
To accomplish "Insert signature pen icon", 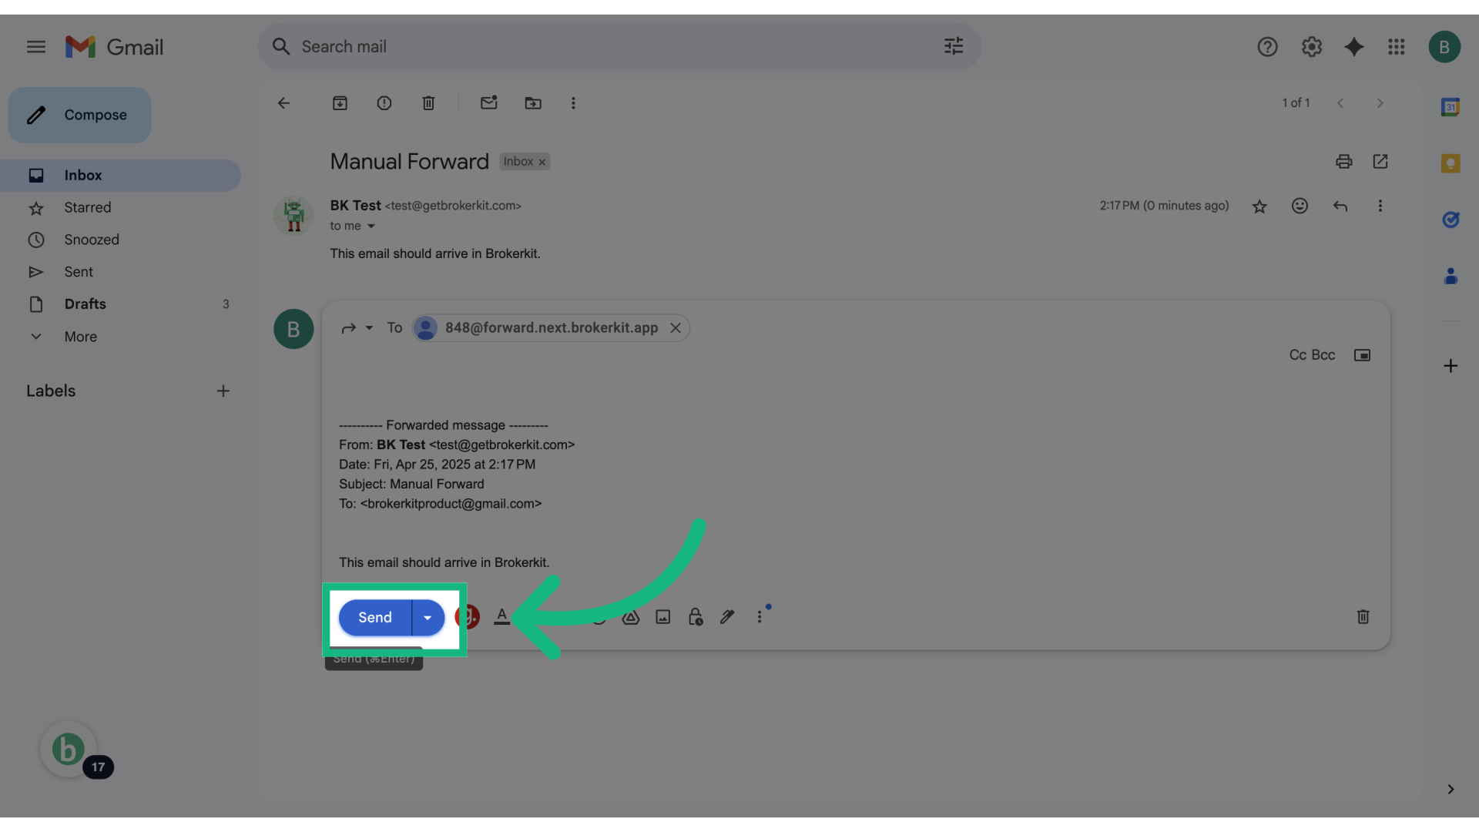I will click(x=727, y=616).
